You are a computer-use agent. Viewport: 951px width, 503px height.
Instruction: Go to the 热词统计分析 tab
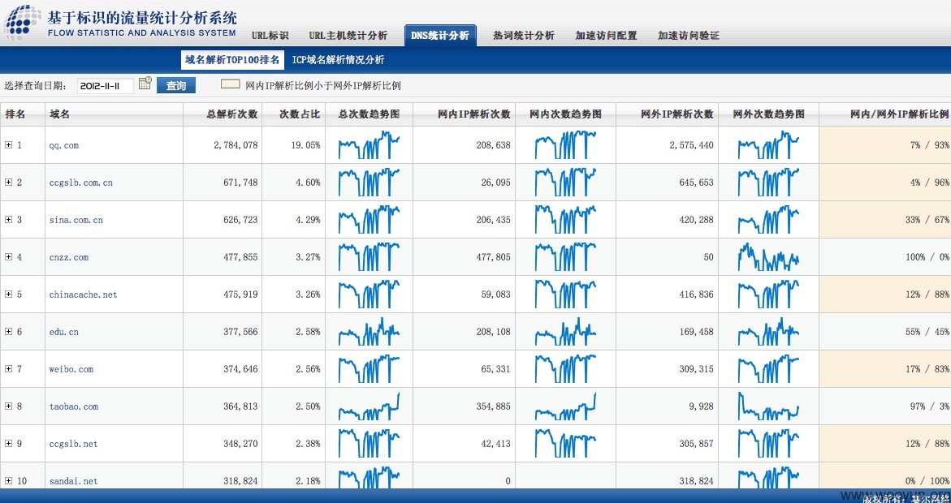pyautogui.click(x=523, y=36)
